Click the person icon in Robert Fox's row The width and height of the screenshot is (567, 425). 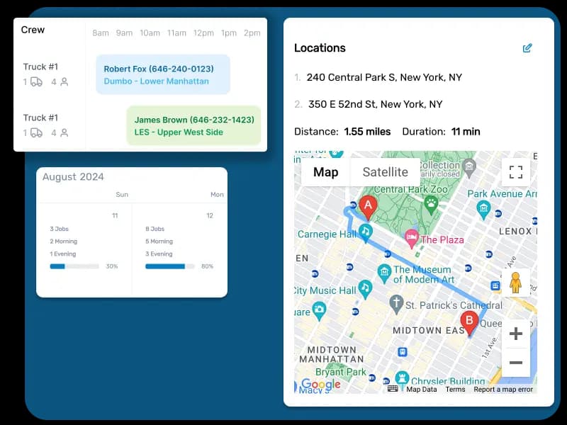(64, 82)
